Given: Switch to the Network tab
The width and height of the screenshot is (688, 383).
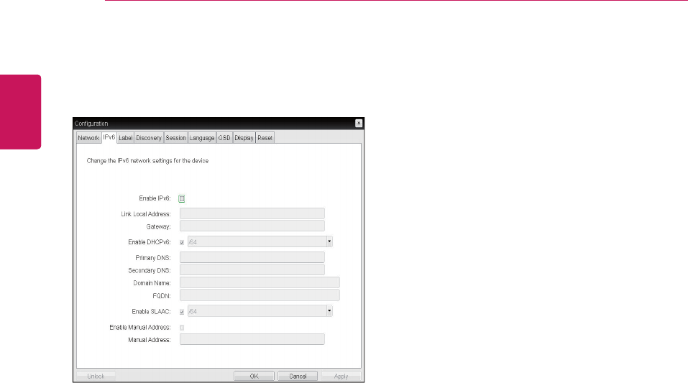Looking at the screenshot, I should [x=88, y=138].
